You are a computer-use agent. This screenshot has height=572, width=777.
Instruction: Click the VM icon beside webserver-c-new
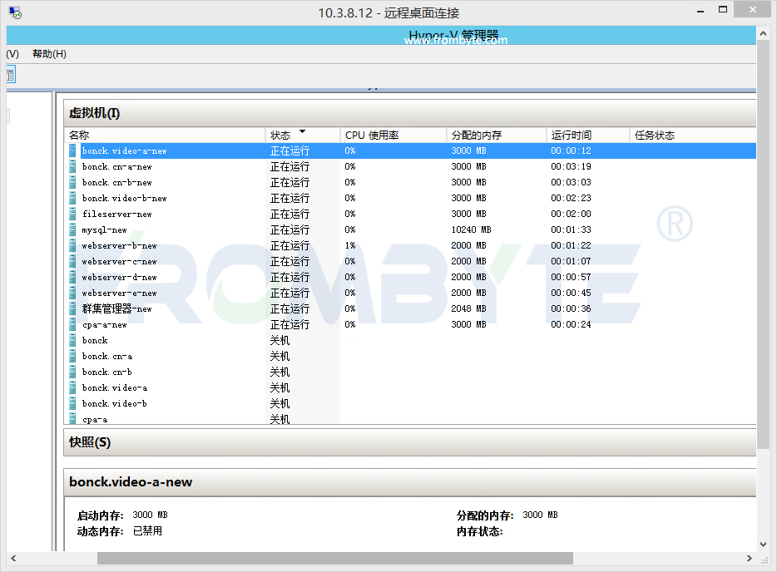pos(73,262)
